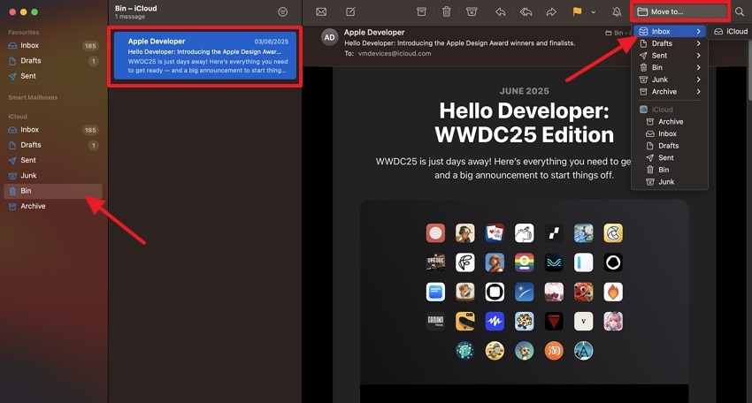
Task: Compose a new message
Action: [350, 12]
